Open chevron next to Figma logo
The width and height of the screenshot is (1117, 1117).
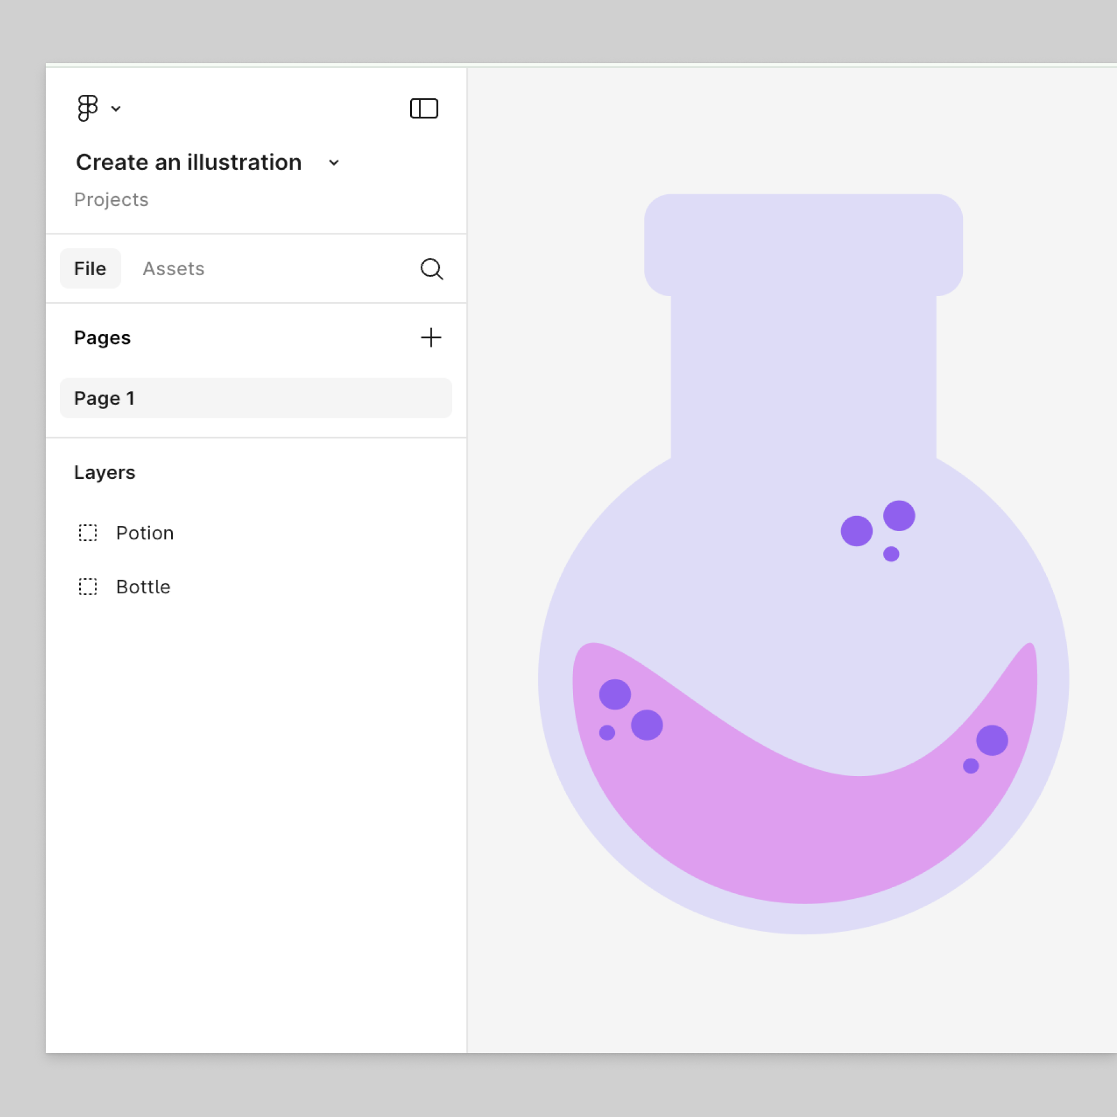[x=116, y=109]
